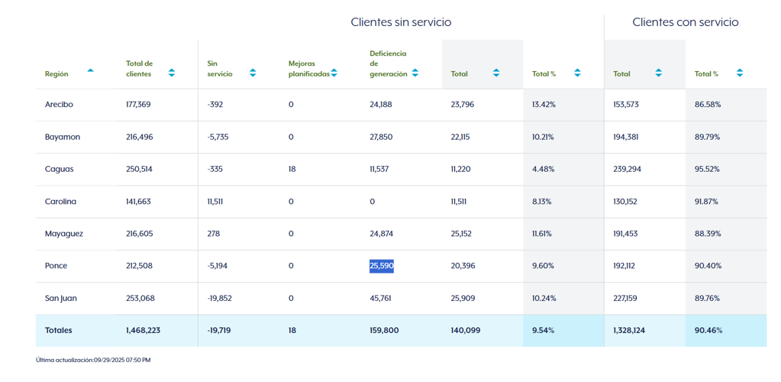Viewport: 781px width, 382px height.
Task: Sort by Total de clientes arrows icon
Action: click(171, 73)
